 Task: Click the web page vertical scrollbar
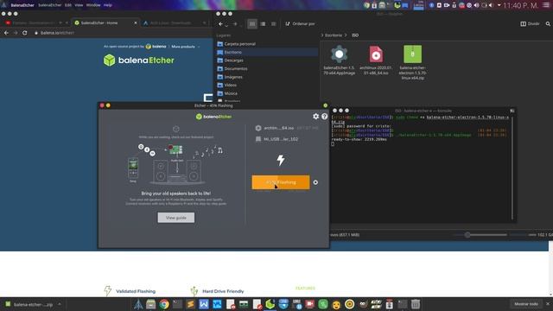coord(550,268)
